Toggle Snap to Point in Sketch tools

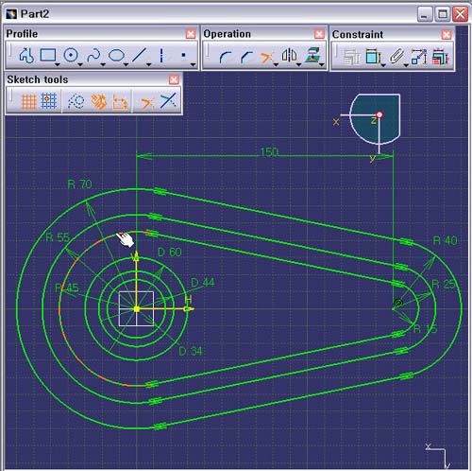(x=49, y=101)
